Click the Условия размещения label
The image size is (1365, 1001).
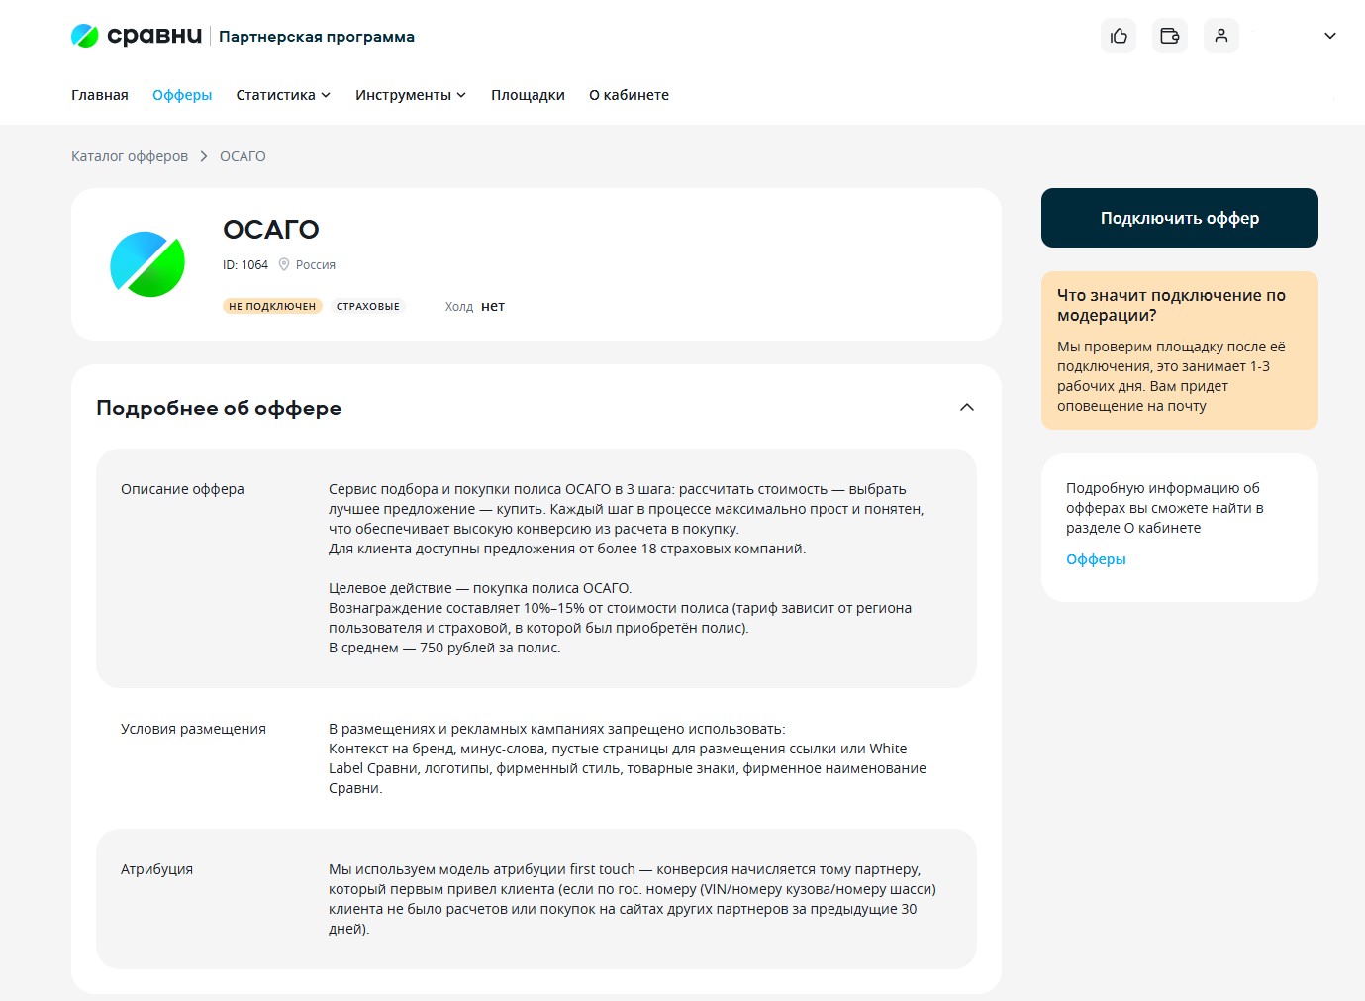pyautogui.click(x=193, y=729)
